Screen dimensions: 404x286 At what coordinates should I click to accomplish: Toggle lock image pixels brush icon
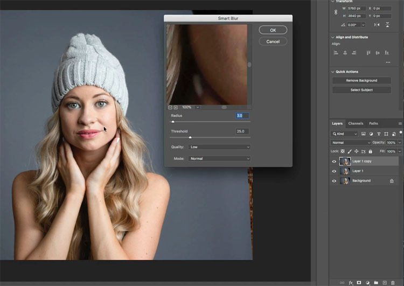coord(350,151)
